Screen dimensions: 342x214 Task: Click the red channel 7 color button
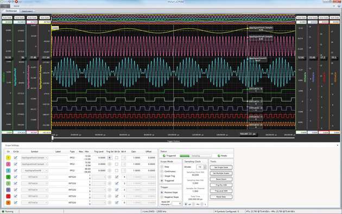coord(8,196)
